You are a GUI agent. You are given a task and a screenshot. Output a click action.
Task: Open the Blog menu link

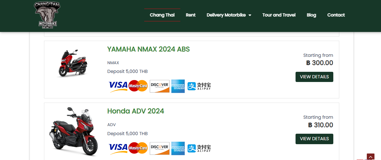click(x=311, y=15)
